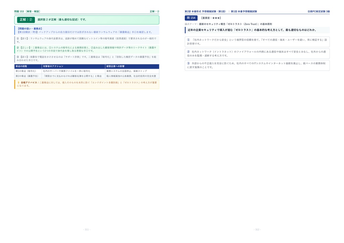
Task: Click the header 第1回 本番予想模擬試験
Action: 244,11
